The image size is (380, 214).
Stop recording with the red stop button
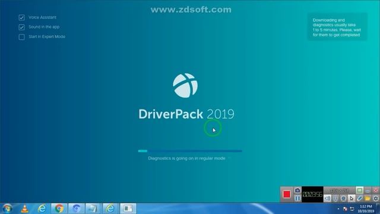pos(287,194)
